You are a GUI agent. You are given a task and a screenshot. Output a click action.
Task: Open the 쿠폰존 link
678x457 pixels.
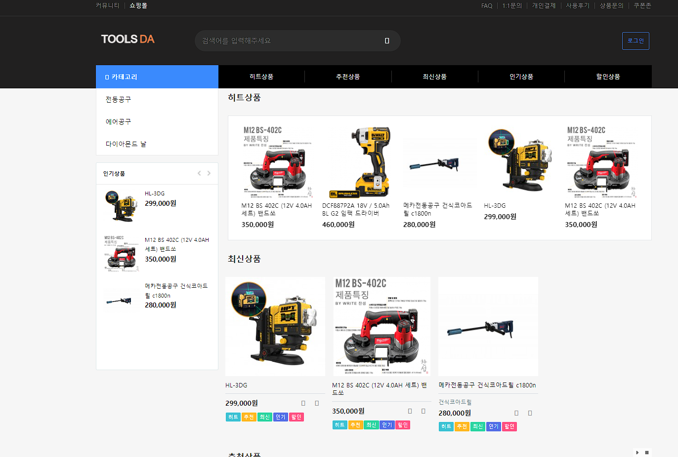tap(642, 5)
